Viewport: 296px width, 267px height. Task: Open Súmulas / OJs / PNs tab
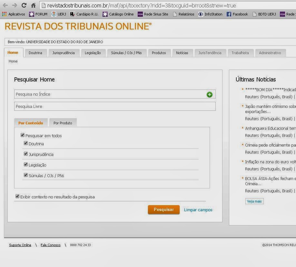(x=126, y=53)
